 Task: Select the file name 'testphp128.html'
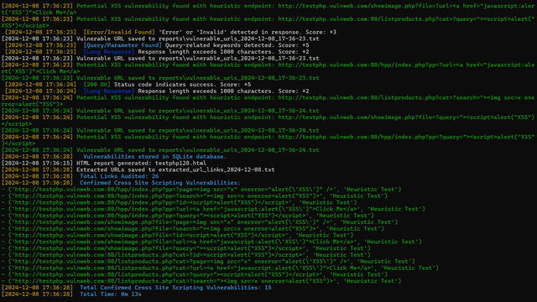[x=180, y=163]
